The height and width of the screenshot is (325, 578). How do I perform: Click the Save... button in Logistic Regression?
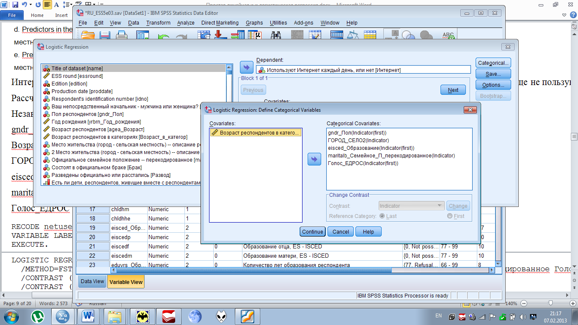[x=493, y=74]
